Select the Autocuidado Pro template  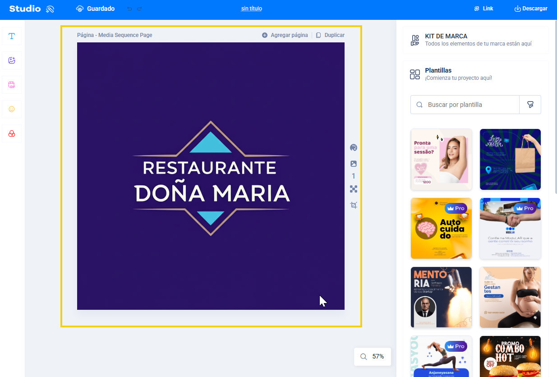tap(441, 229)
